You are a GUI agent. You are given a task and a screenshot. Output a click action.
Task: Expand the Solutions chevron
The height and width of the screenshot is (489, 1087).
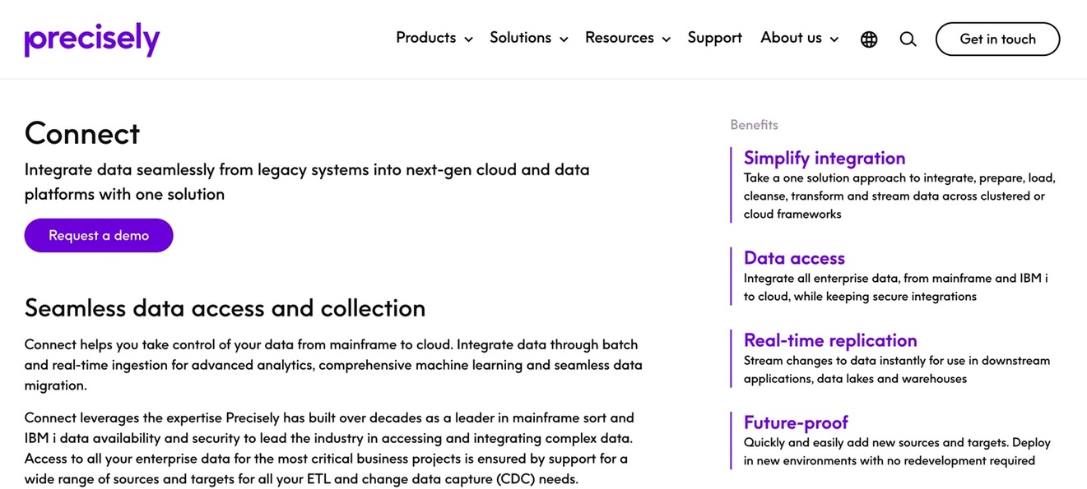coord(564,39)
